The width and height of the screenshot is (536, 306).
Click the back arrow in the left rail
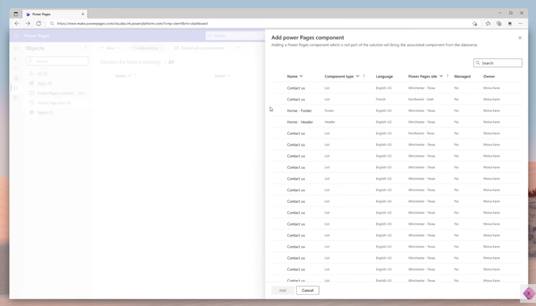(x=16, y=59)
